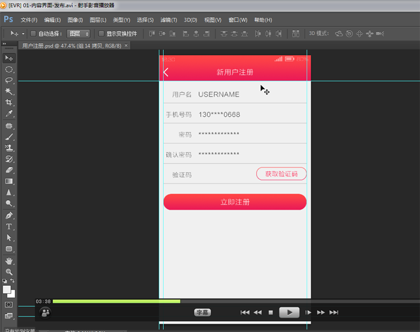Select the Hand tool

point(9,261)
